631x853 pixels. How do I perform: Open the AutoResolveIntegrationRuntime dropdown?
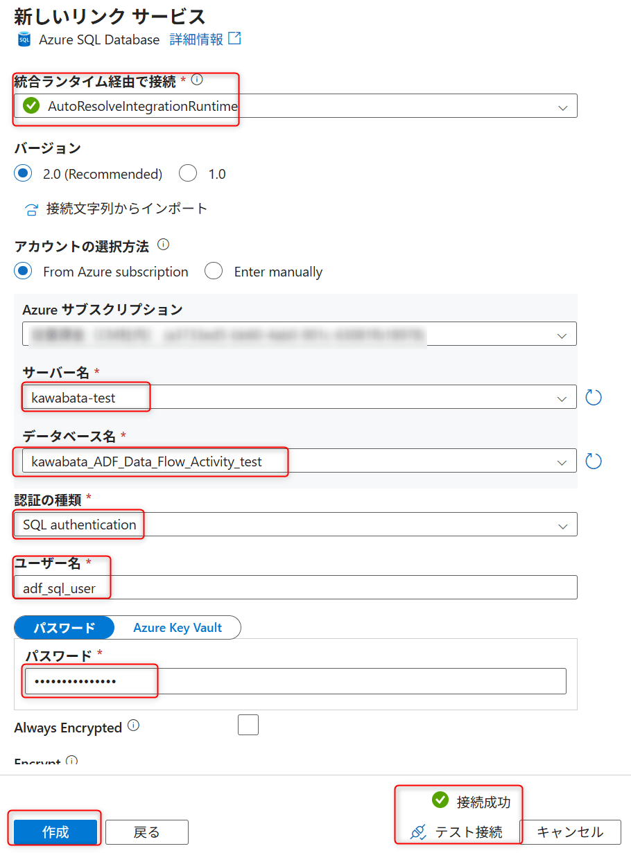pos(296,106)
